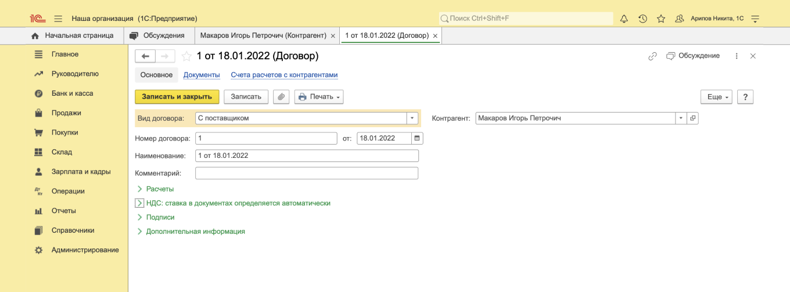Open the history clock icon
Viewport: 790px width, 292px height.
[x=642, y=19]
